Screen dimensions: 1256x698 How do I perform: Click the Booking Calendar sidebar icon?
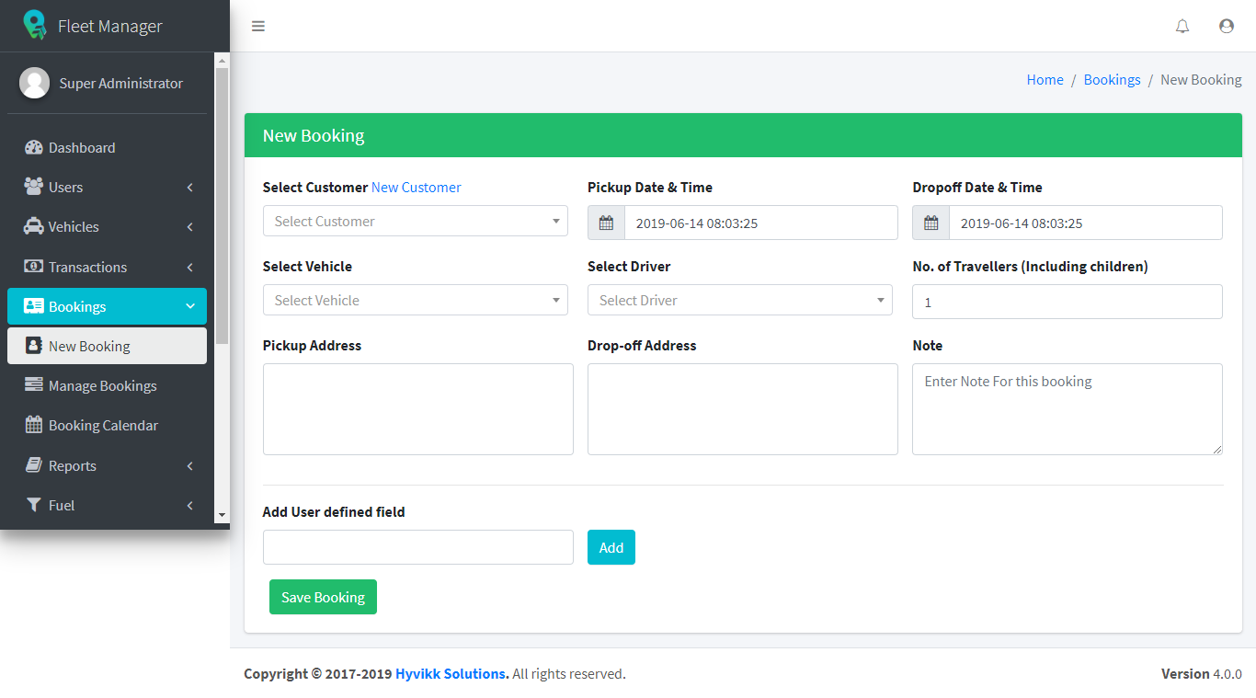click(x=34, y=425)
